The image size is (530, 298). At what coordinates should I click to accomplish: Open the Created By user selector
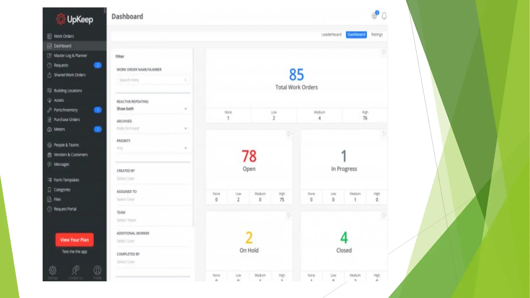pos(153,179)
